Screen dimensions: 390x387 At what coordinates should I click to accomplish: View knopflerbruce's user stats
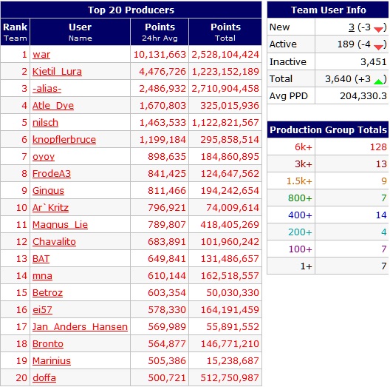pos(64,140)
